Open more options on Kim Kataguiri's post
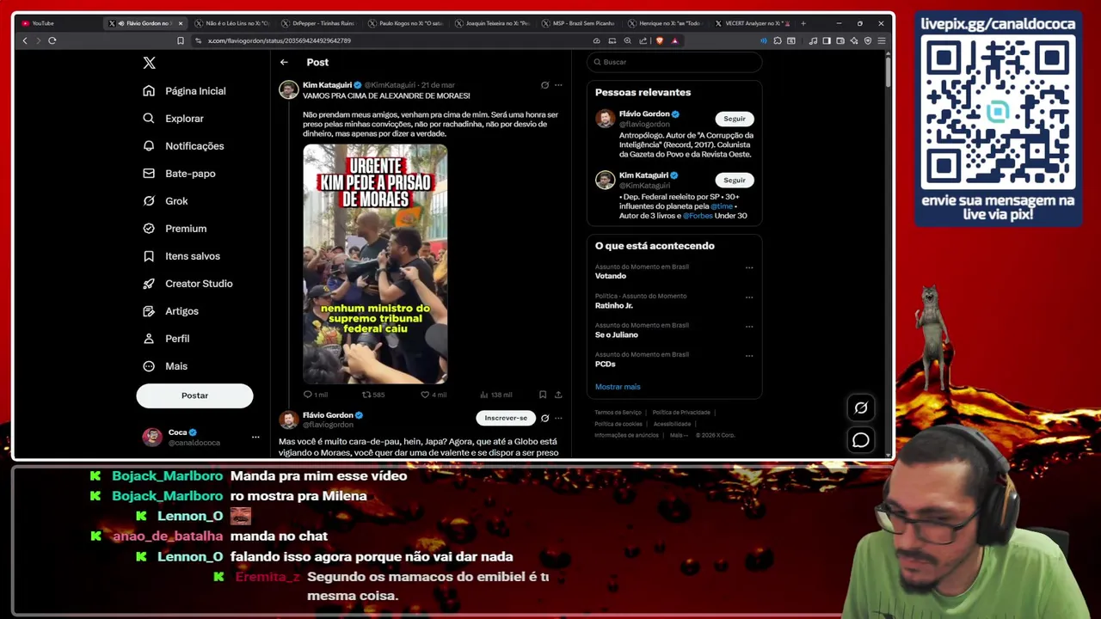1101x619 pixels. pyautogui.click(x=558, y=85)
